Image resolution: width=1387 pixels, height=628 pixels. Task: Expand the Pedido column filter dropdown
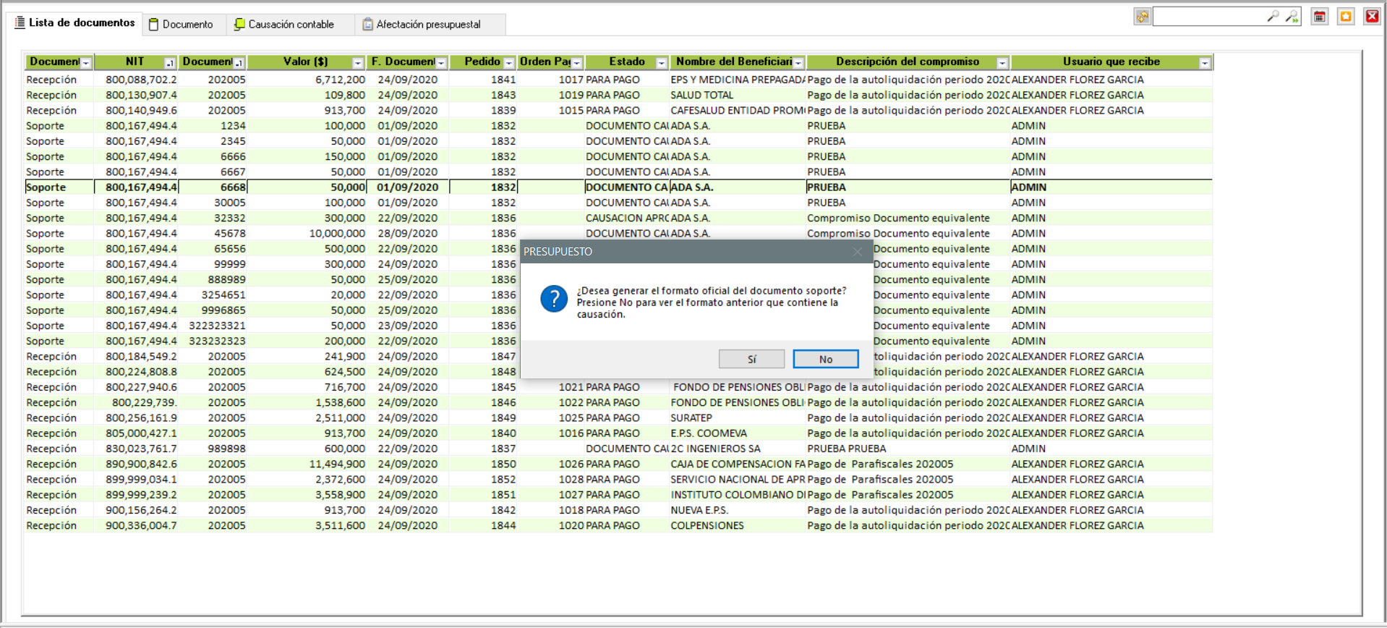tap(508, 63)
